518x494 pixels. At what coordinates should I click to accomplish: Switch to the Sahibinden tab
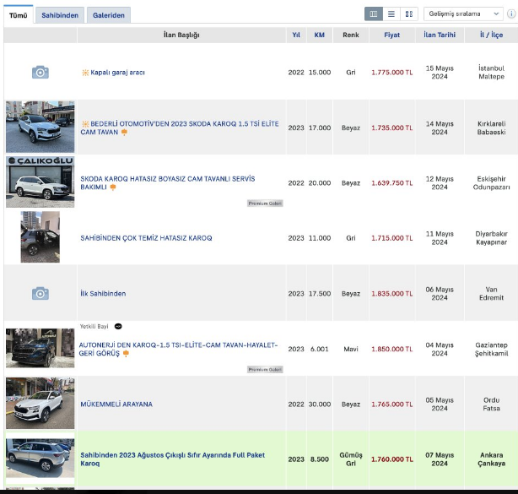coord(59,15)
